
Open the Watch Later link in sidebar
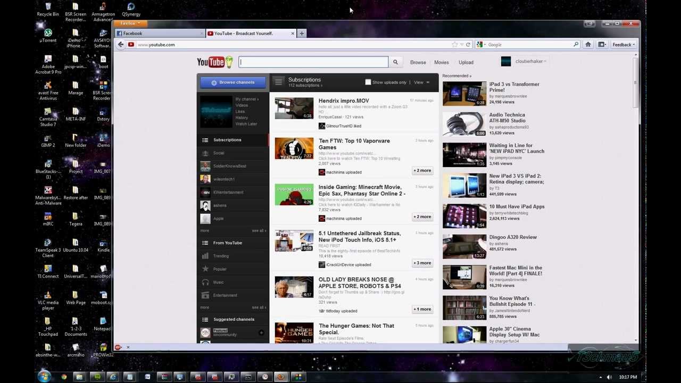[x=246, y=124]
